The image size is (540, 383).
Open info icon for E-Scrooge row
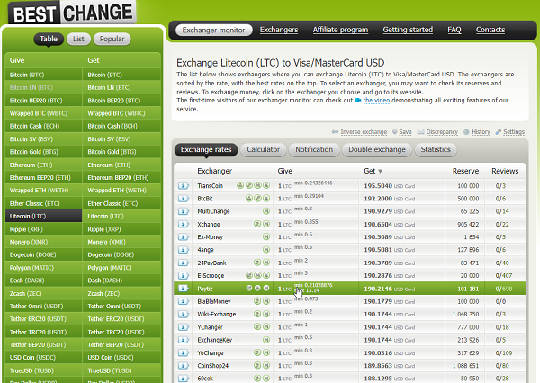[x=184, y=276]
